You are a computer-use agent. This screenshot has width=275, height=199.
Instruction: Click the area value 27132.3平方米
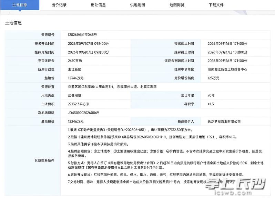79,104
